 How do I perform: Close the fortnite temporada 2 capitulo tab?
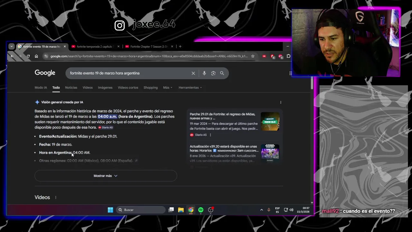coord(118,46)
